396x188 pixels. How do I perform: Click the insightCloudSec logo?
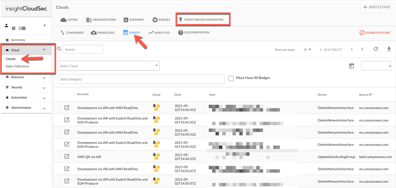click(x=26, y=8)
